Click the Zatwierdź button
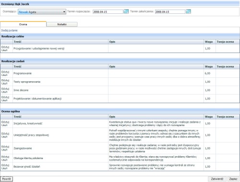Viewport: 240px width, 182px height. click(217, 179)
